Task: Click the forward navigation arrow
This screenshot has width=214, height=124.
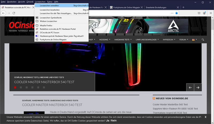Action: click(9, 13)
